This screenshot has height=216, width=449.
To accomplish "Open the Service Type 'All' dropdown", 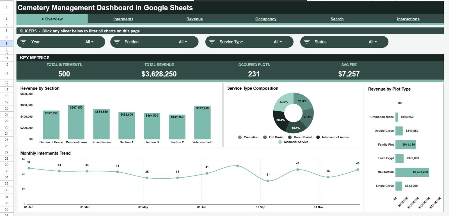I will point(278,42).
